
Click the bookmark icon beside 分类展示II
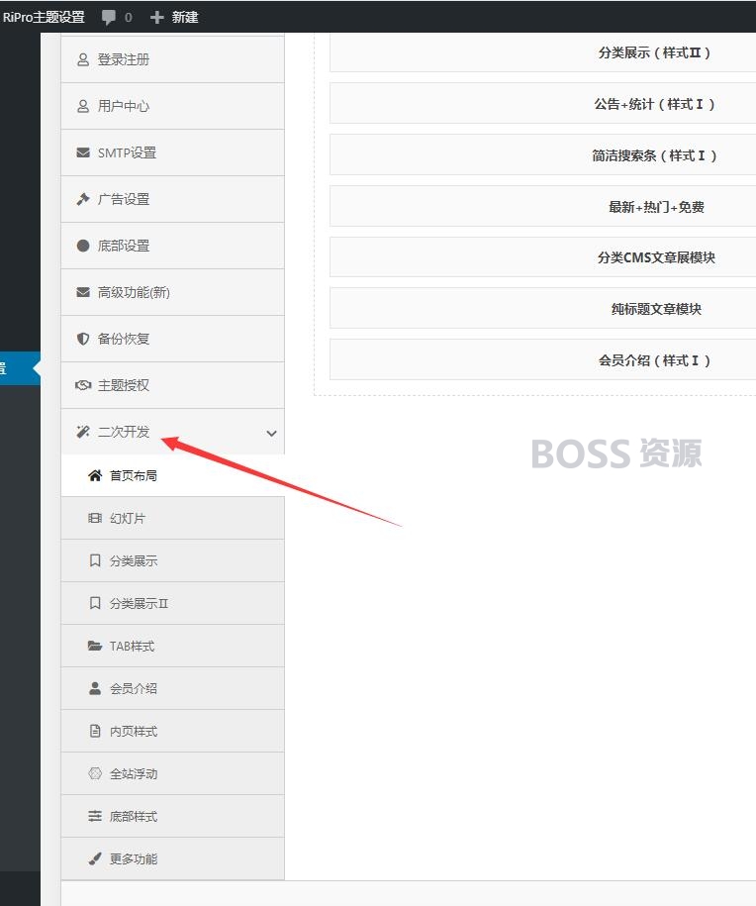coord(95,603)
